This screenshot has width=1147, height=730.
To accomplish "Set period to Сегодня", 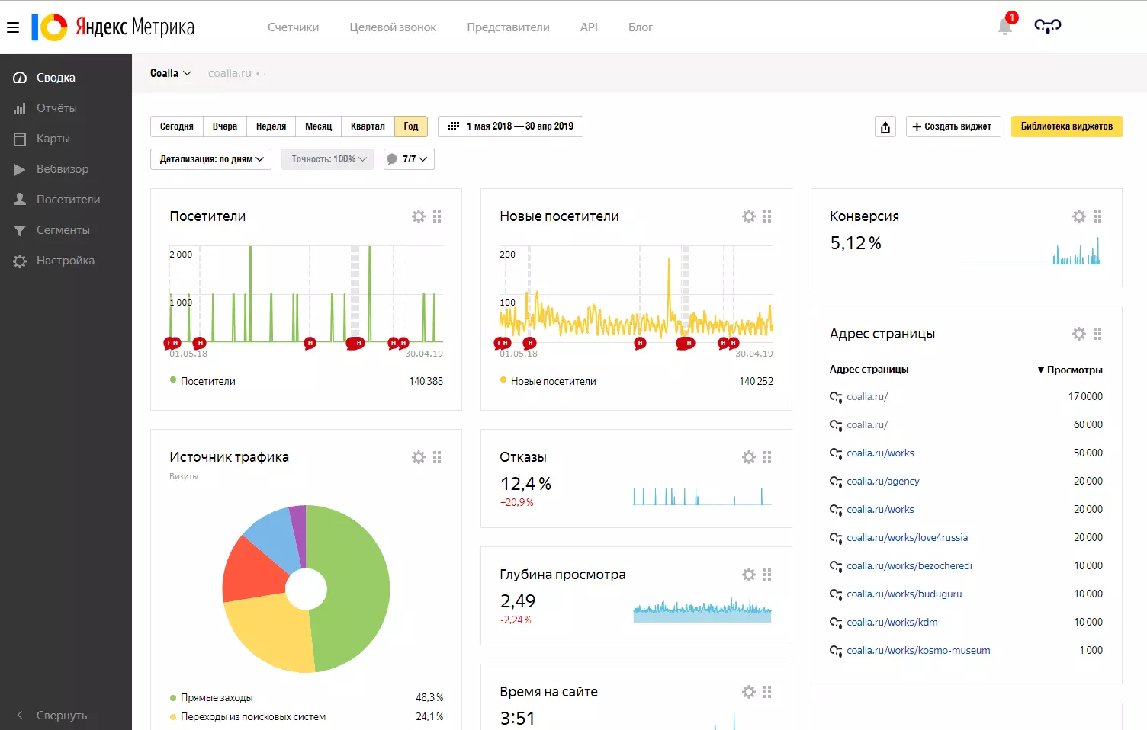I will coord(177,126).
